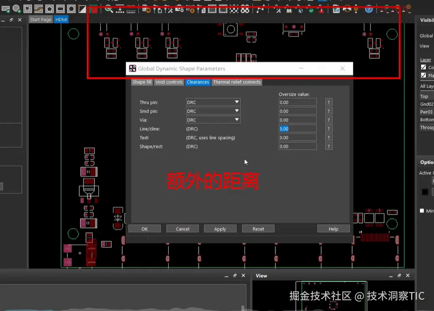Select the Bottom layer row in Visibility
This screenshot has height=311, width=434.
pyautogui.click(x=426, y=120)
